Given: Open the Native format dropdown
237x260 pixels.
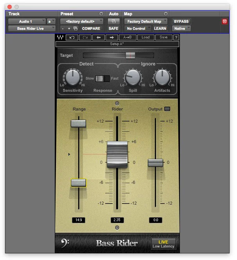Looking at the screenshot, I should [181, 29].
